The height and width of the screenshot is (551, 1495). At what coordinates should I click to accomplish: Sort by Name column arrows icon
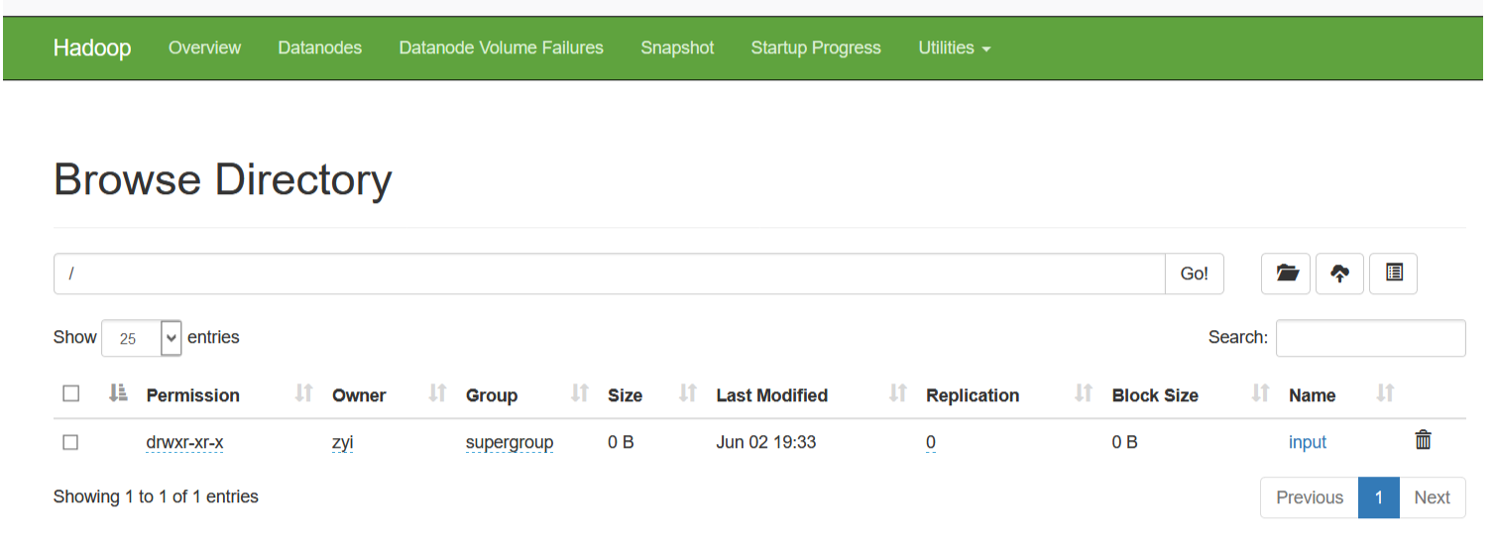[1386, 394]
